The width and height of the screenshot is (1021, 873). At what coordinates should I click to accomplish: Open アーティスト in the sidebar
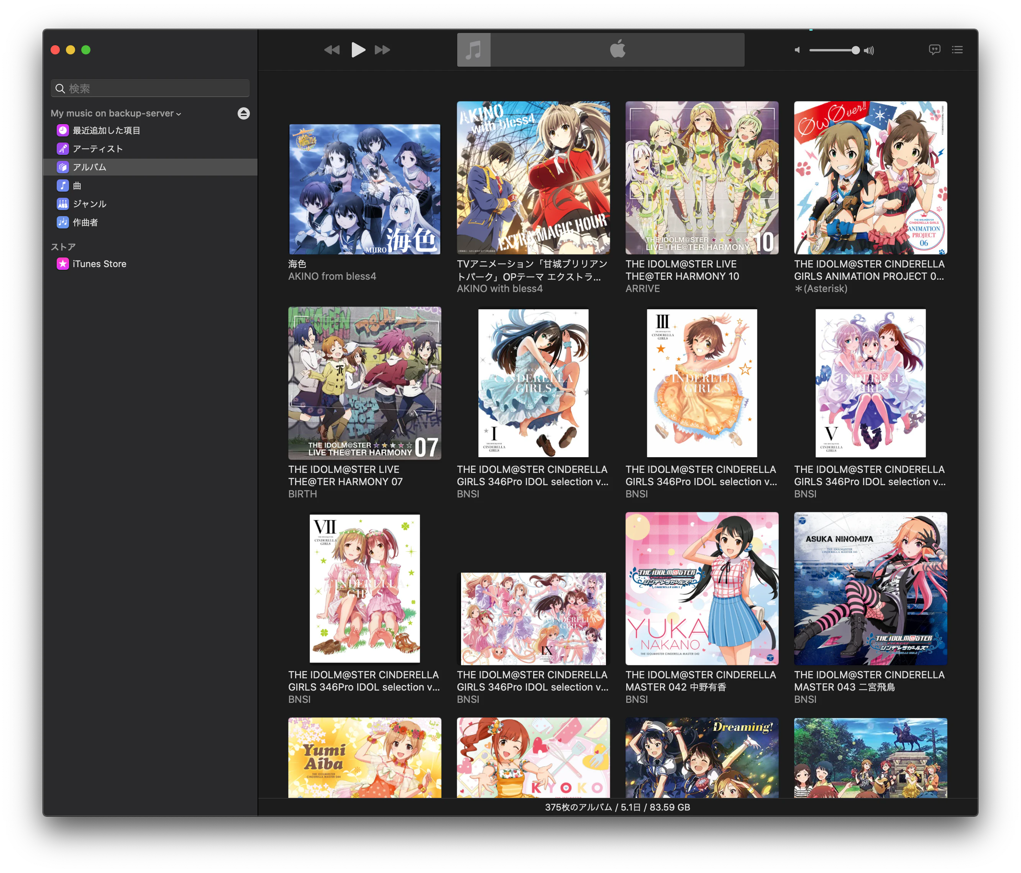coord(150,149)
